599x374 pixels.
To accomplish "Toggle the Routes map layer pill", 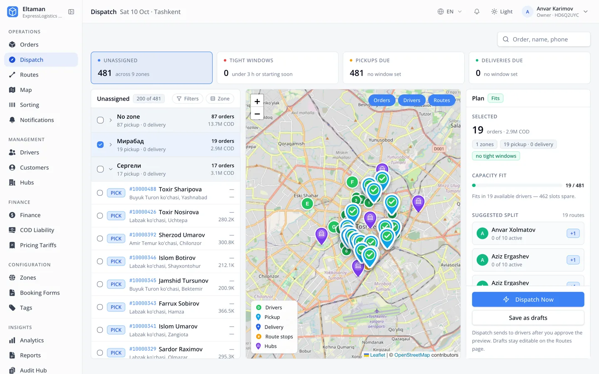I will coord(442,100).
